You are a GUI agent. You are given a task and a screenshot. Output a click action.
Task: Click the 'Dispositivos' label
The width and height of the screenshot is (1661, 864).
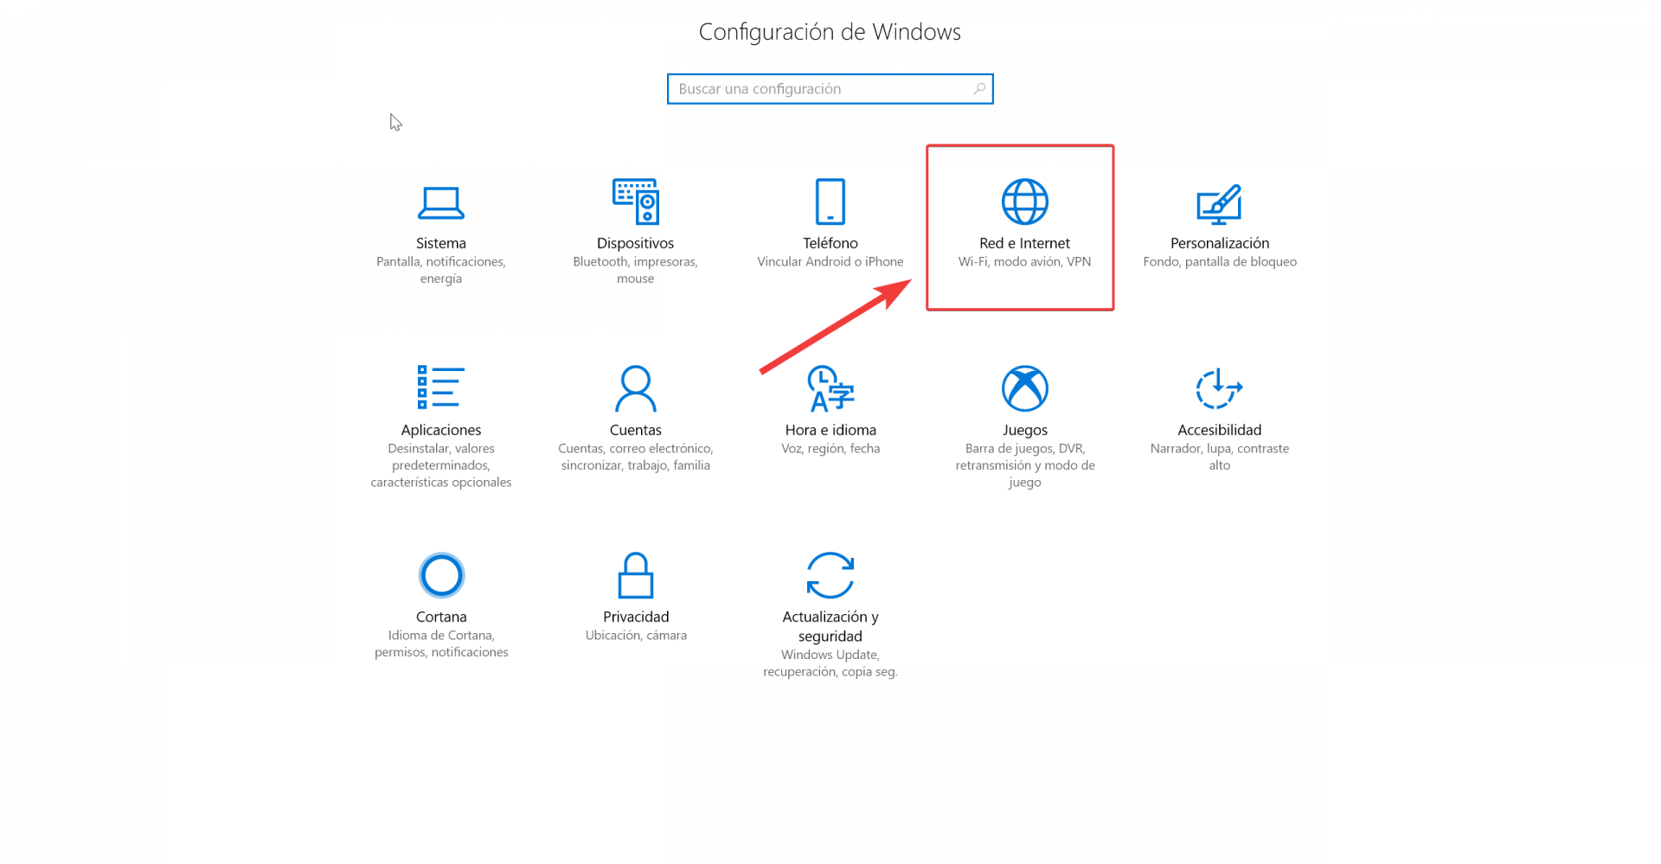click(x=636, y=243)
